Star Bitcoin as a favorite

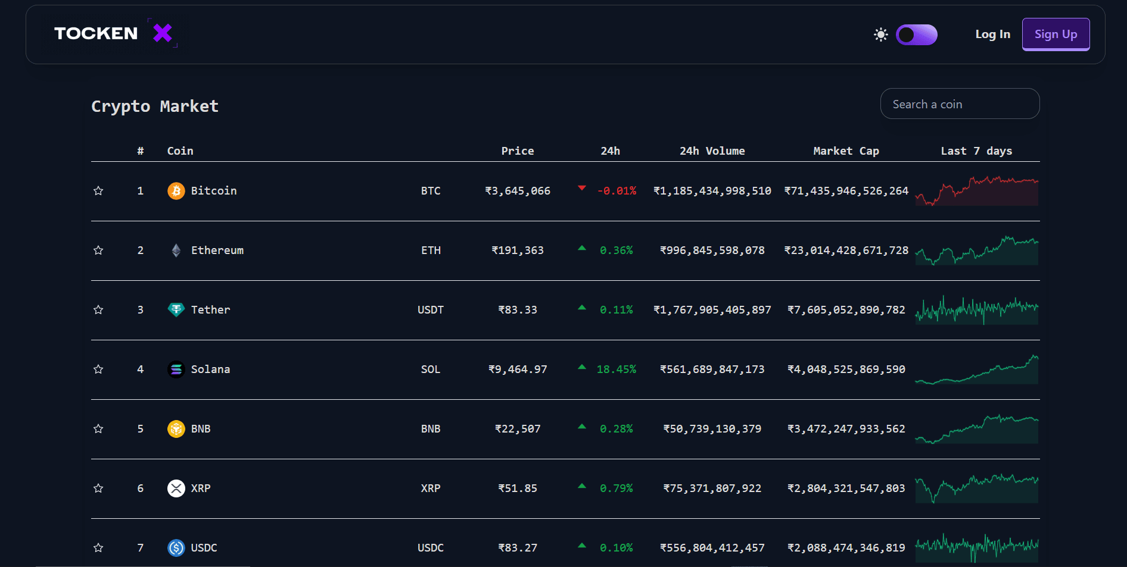[98, 191]
